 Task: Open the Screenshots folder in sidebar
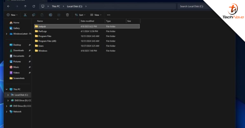[x=17, y=78]
